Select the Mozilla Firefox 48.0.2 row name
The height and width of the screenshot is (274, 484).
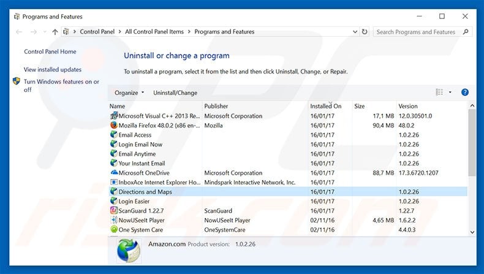click(x=159, y=126)
